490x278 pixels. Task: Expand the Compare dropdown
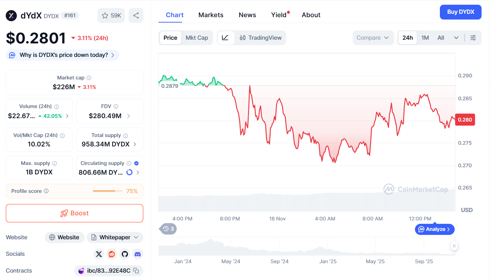click(373, 38)
